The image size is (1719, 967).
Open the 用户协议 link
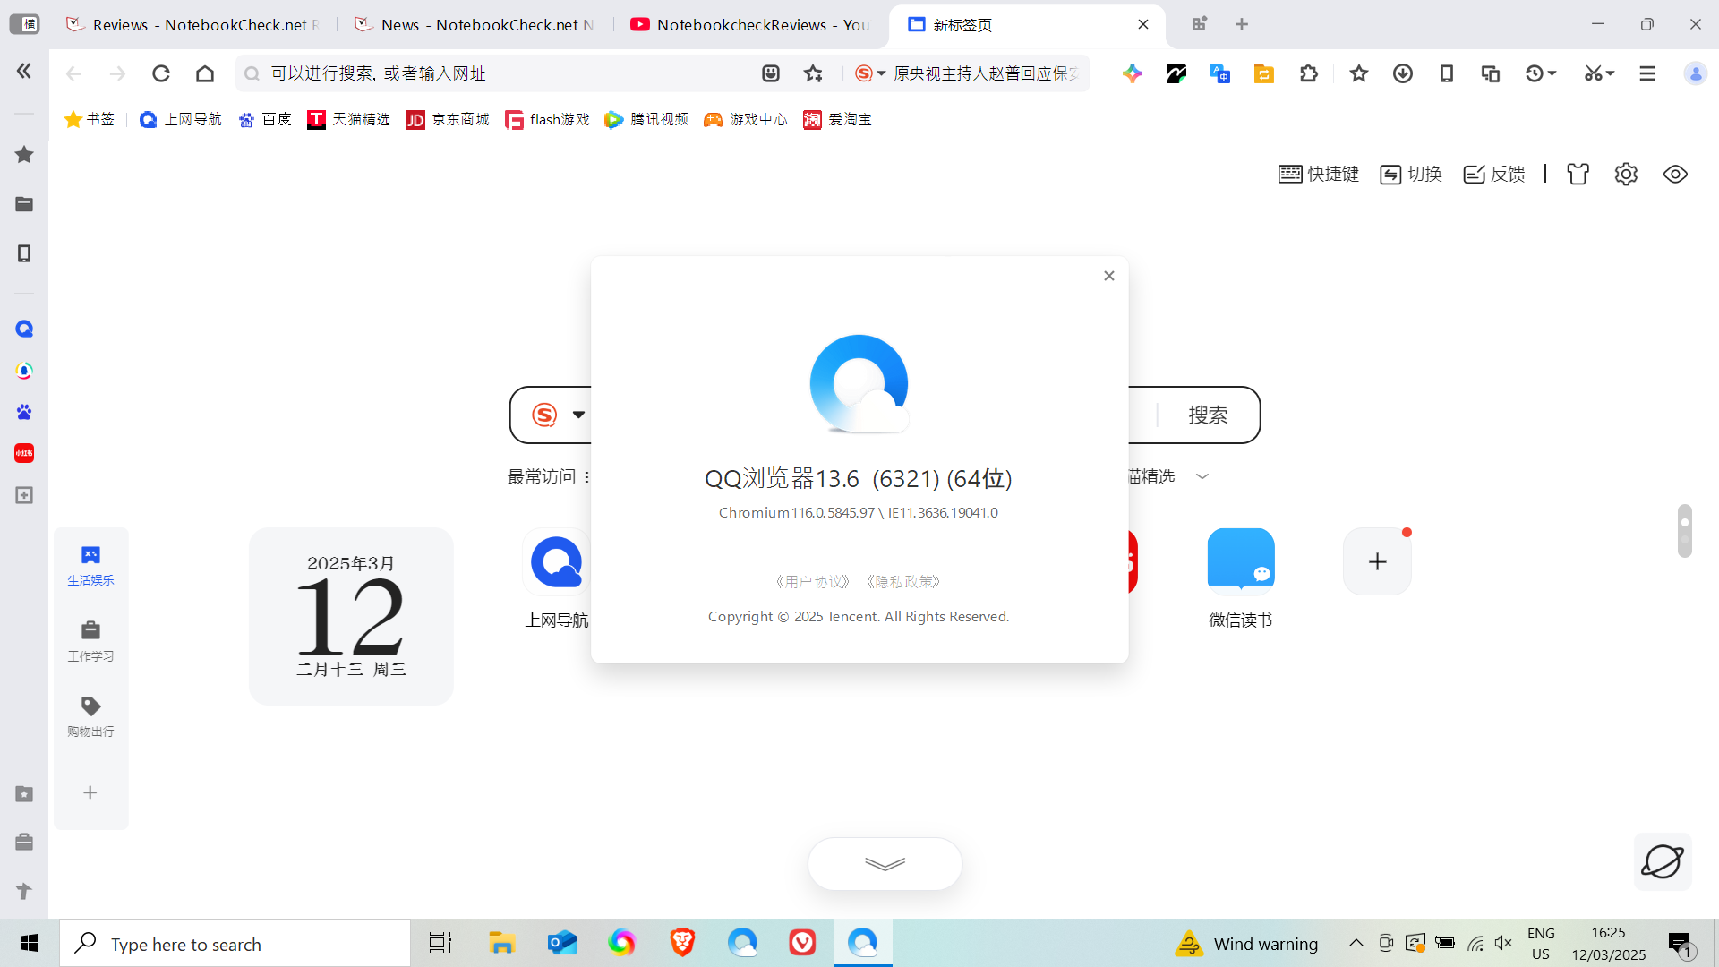pos(812,582)
